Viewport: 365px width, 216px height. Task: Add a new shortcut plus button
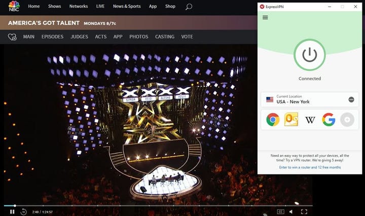pyautogui.click(x=347, y=120)
